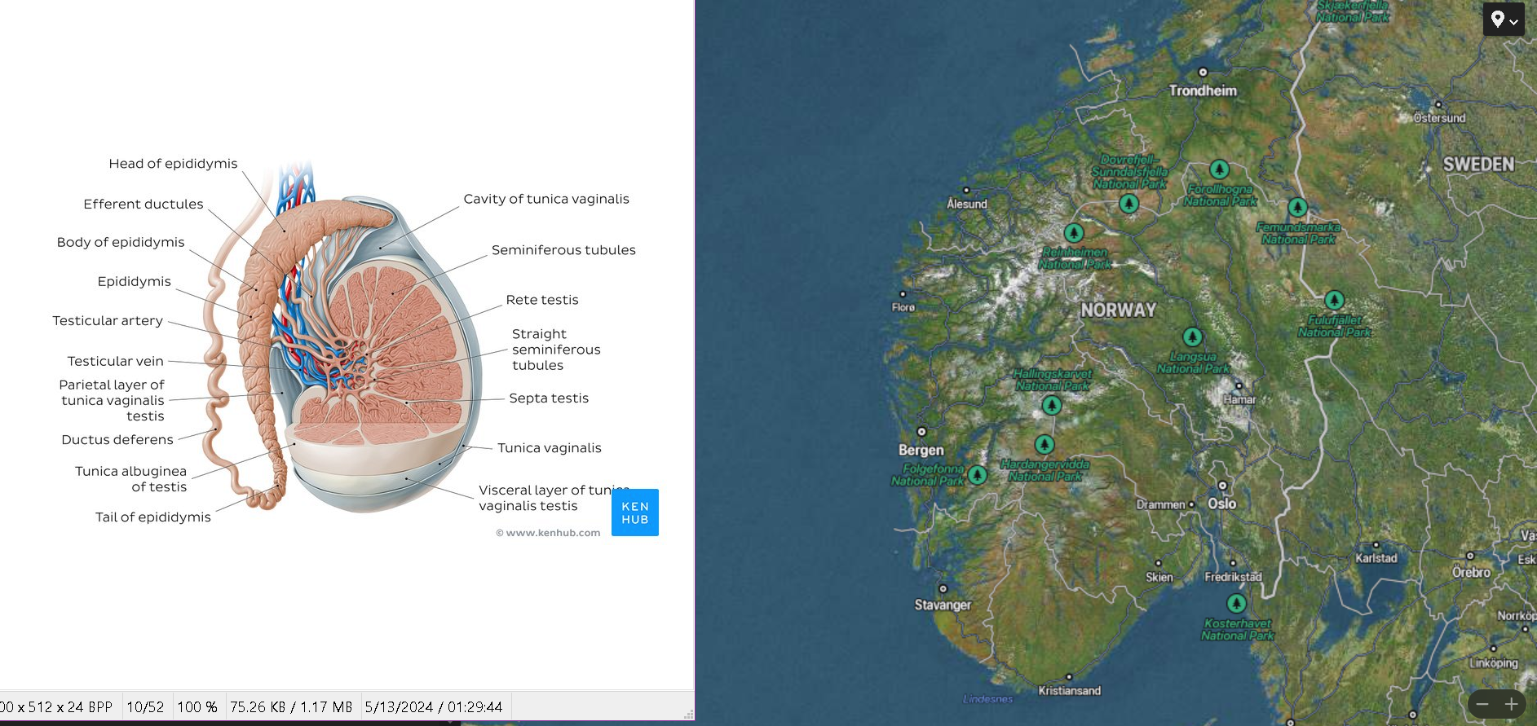Image resolution: width=1537 pixels, height=726 pixels.
Task: Click the Hamar town marker on map
Action: coord(1239,386)
